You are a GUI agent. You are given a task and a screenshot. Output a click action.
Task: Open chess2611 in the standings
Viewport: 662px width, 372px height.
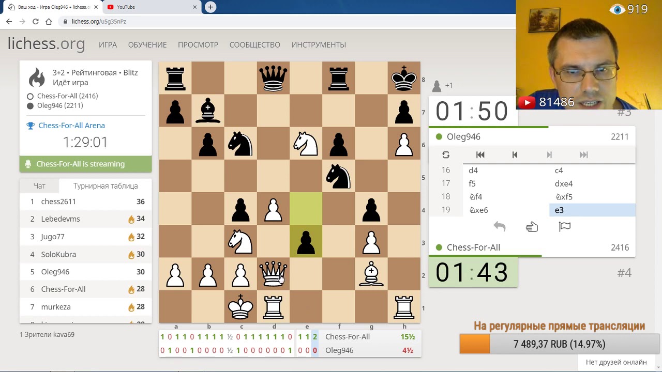point(58,202)
